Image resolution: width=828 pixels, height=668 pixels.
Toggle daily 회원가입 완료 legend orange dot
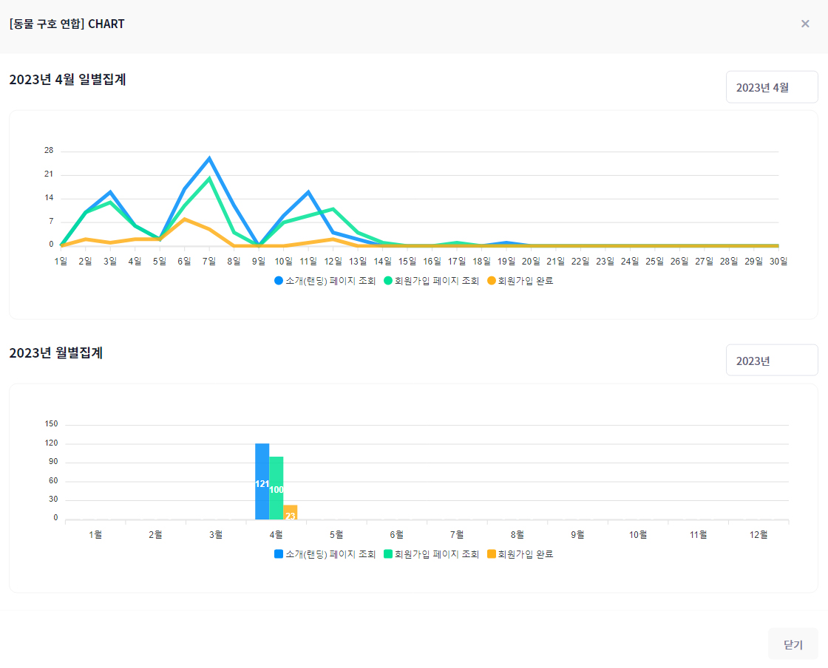point(492,281)
